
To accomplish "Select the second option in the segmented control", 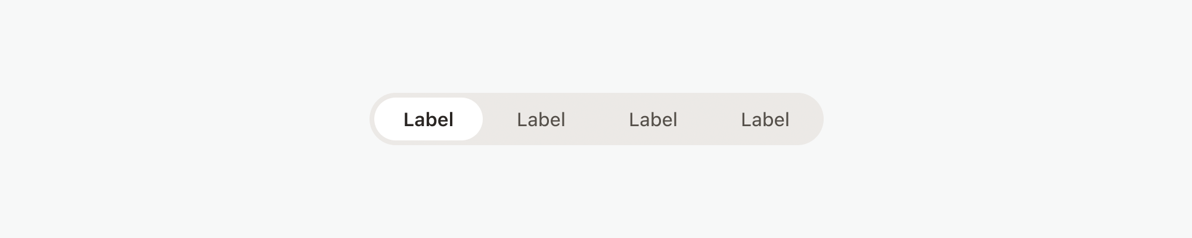I will [541, 119].
